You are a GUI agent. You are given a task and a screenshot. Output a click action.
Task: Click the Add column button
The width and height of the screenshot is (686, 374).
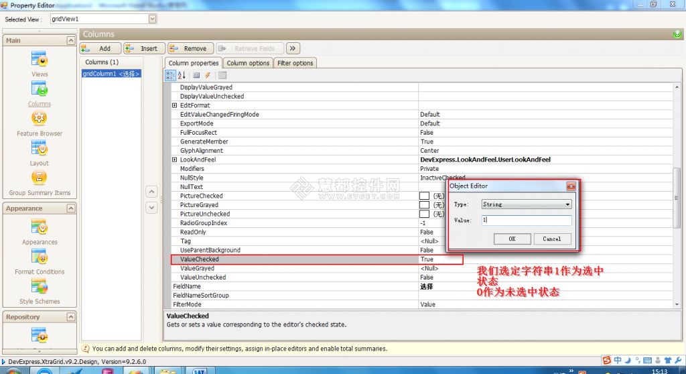pyautogui.click(x=100, y=48)
